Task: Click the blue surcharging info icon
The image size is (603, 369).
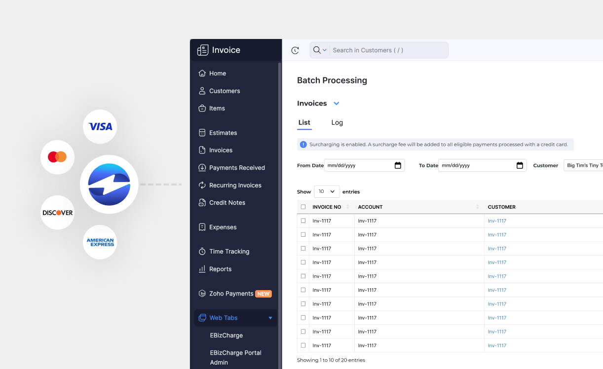Action: (x=303, y=145)
